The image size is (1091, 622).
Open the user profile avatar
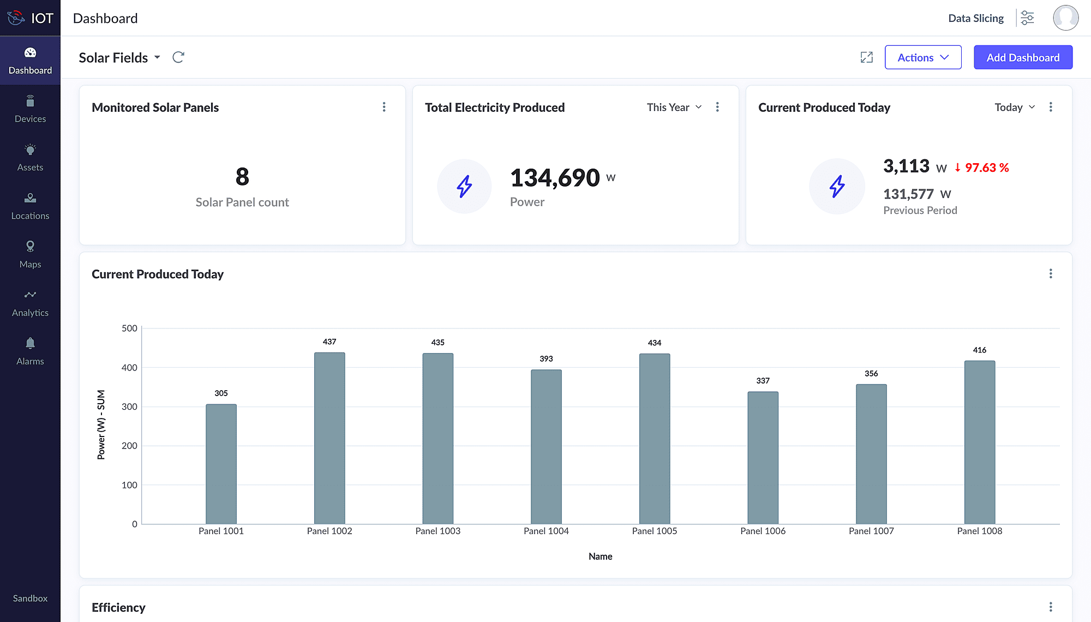[x=1065, y=18]
